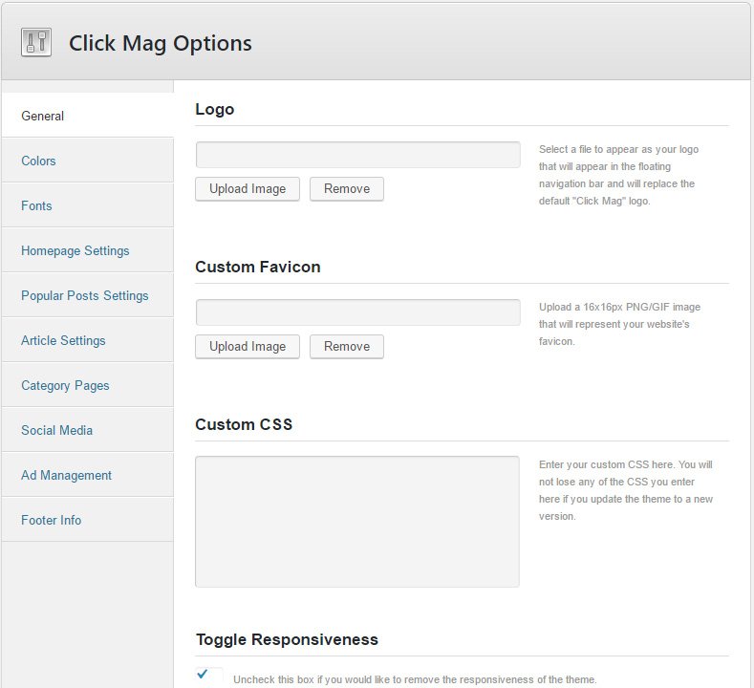This screenshot has height=688, width=754.
Task: Open the Article Settings tab
Action: tap(64, 340)
